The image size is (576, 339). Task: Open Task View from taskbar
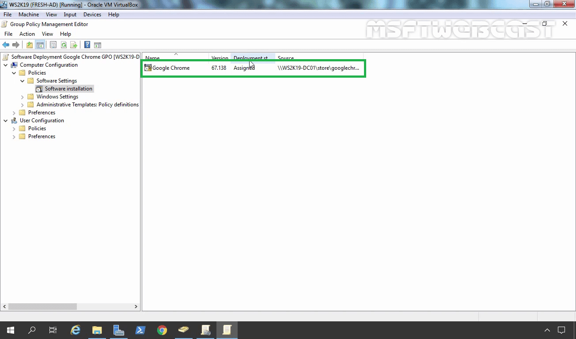tap(53, 330)
